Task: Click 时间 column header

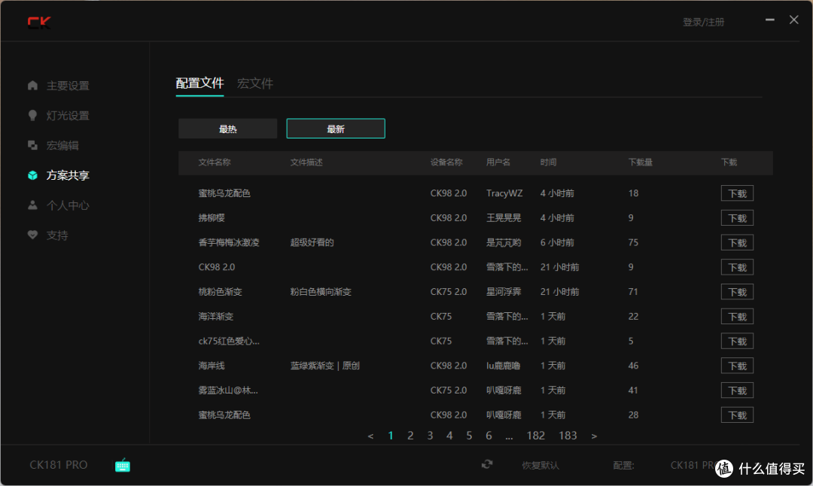Action: (x=548, y=163)
